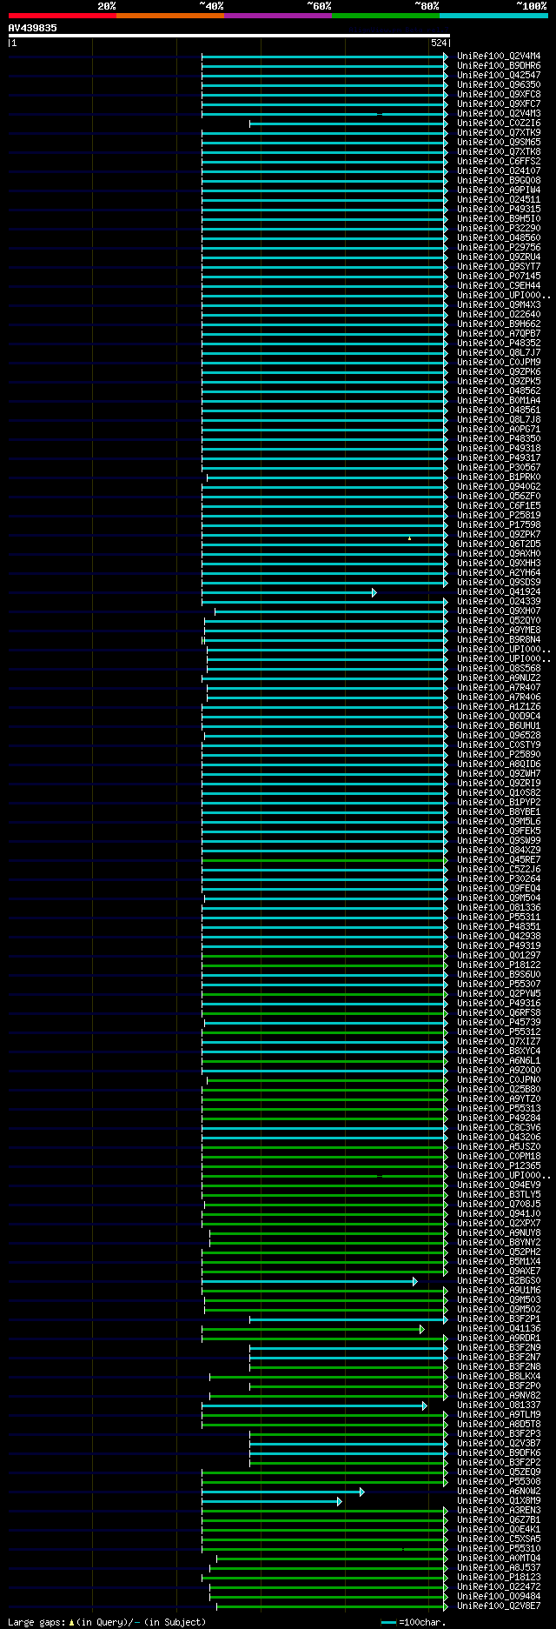The image size is (556, 1629).
Task: Click the short alignment arrowhead on the B2BGS0 row
Action: 414,1281
